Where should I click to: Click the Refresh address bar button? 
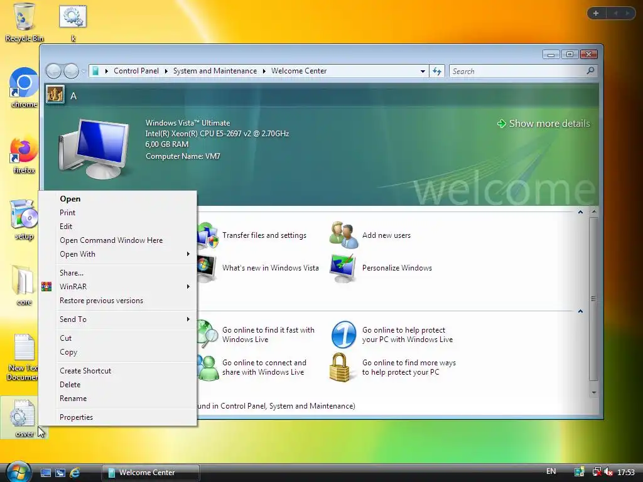coord(437,72)
